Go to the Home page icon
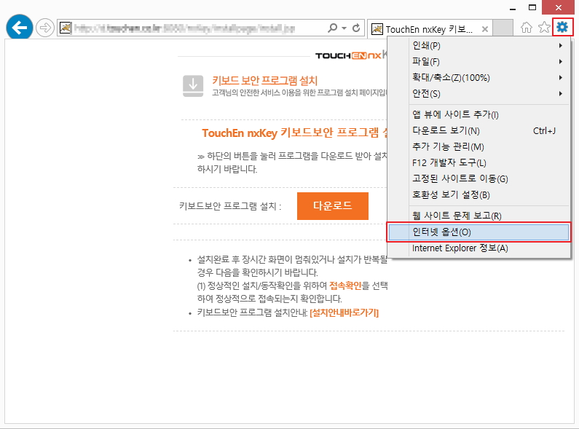579x429 pixels. click(x=527, y=28)
